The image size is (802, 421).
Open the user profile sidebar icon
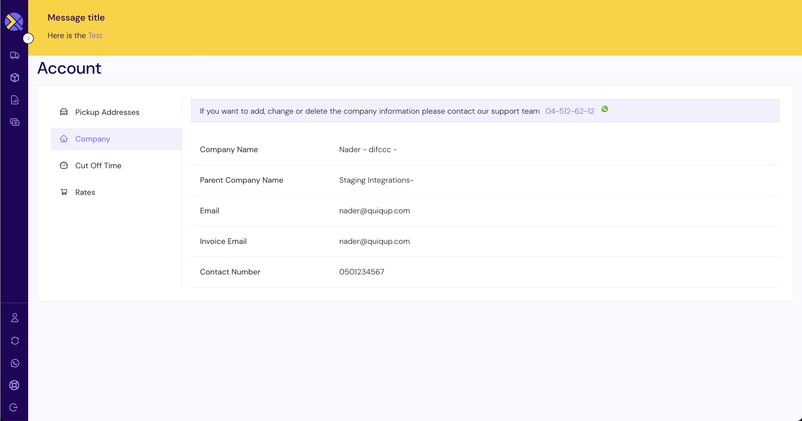tap(15, 318)
